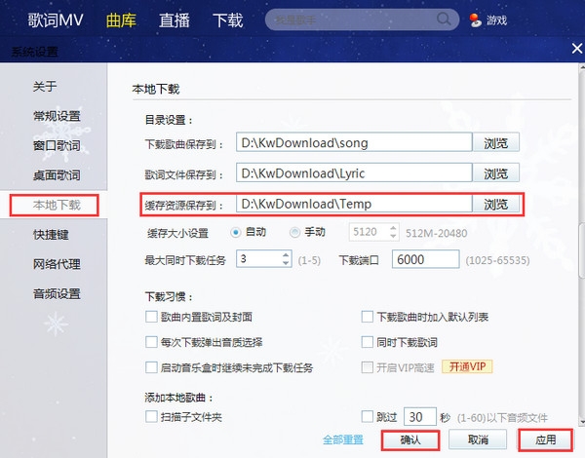Decrease max simultaneous download tasks
Screen dimensions: 585x458
tap(285, 264)
